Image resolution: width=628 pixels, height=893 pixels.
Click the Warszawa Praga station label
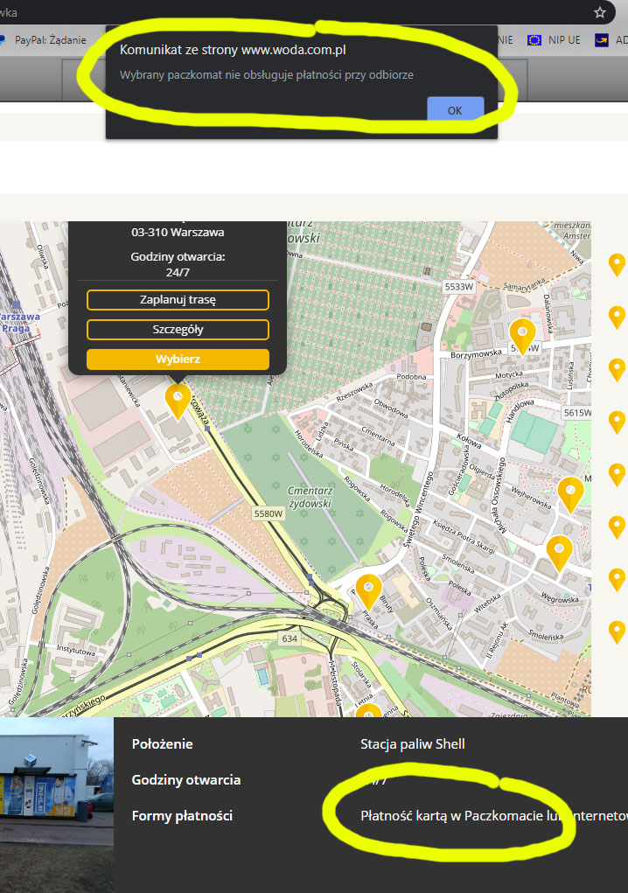coord(19,323)
